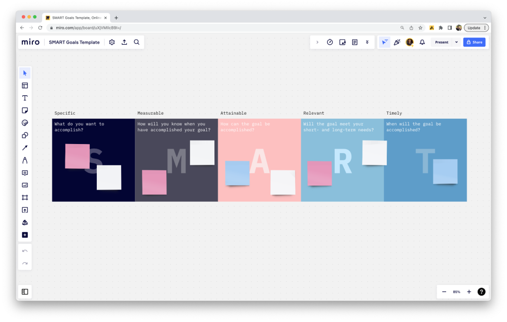
Task: Select the Frame tool
Action: [x=25, y=198]
